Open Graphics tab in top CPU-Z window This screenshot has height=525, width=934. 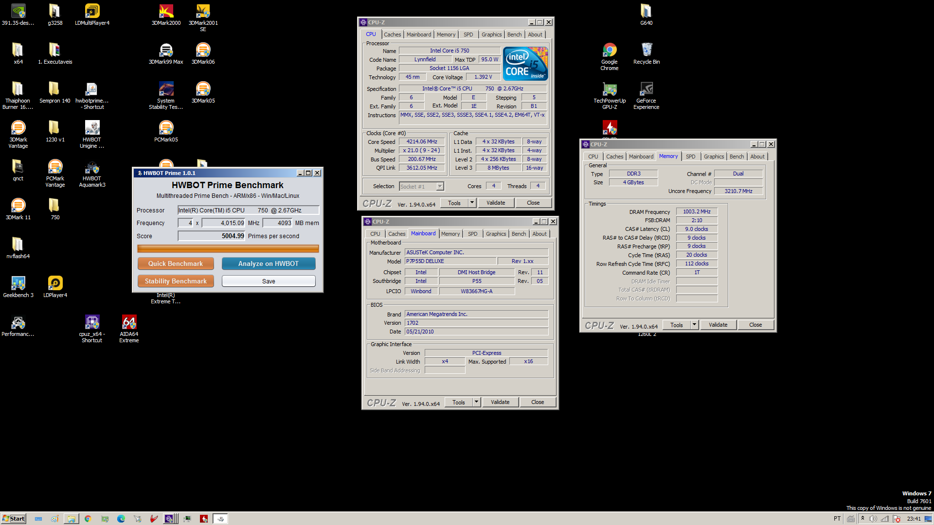(x=491, y=35)
